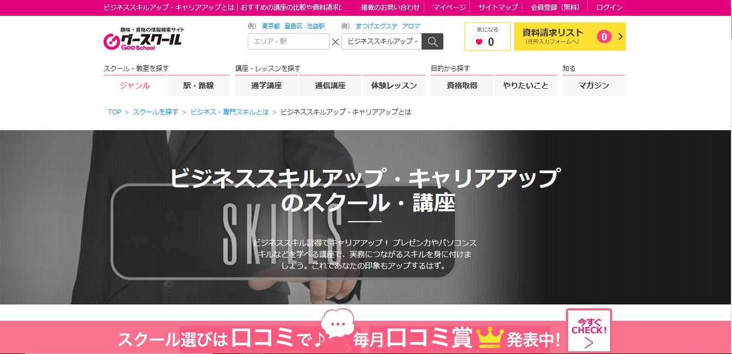
Task: Open the 駅・路線 tab
Action: (198, 86)
